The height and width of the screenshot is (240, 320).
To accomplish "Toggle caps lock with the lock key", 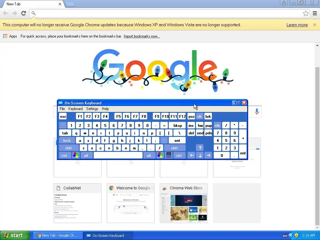I will [x=67, y=140].
